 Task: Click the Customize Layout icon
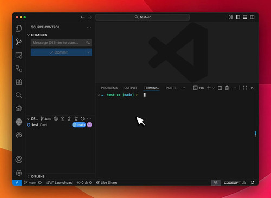(x=230, y=17)
